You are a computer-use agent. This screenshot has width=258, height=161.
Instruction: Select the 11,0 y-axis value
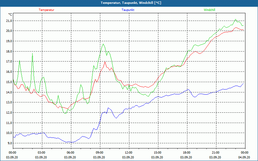[9, 123]
